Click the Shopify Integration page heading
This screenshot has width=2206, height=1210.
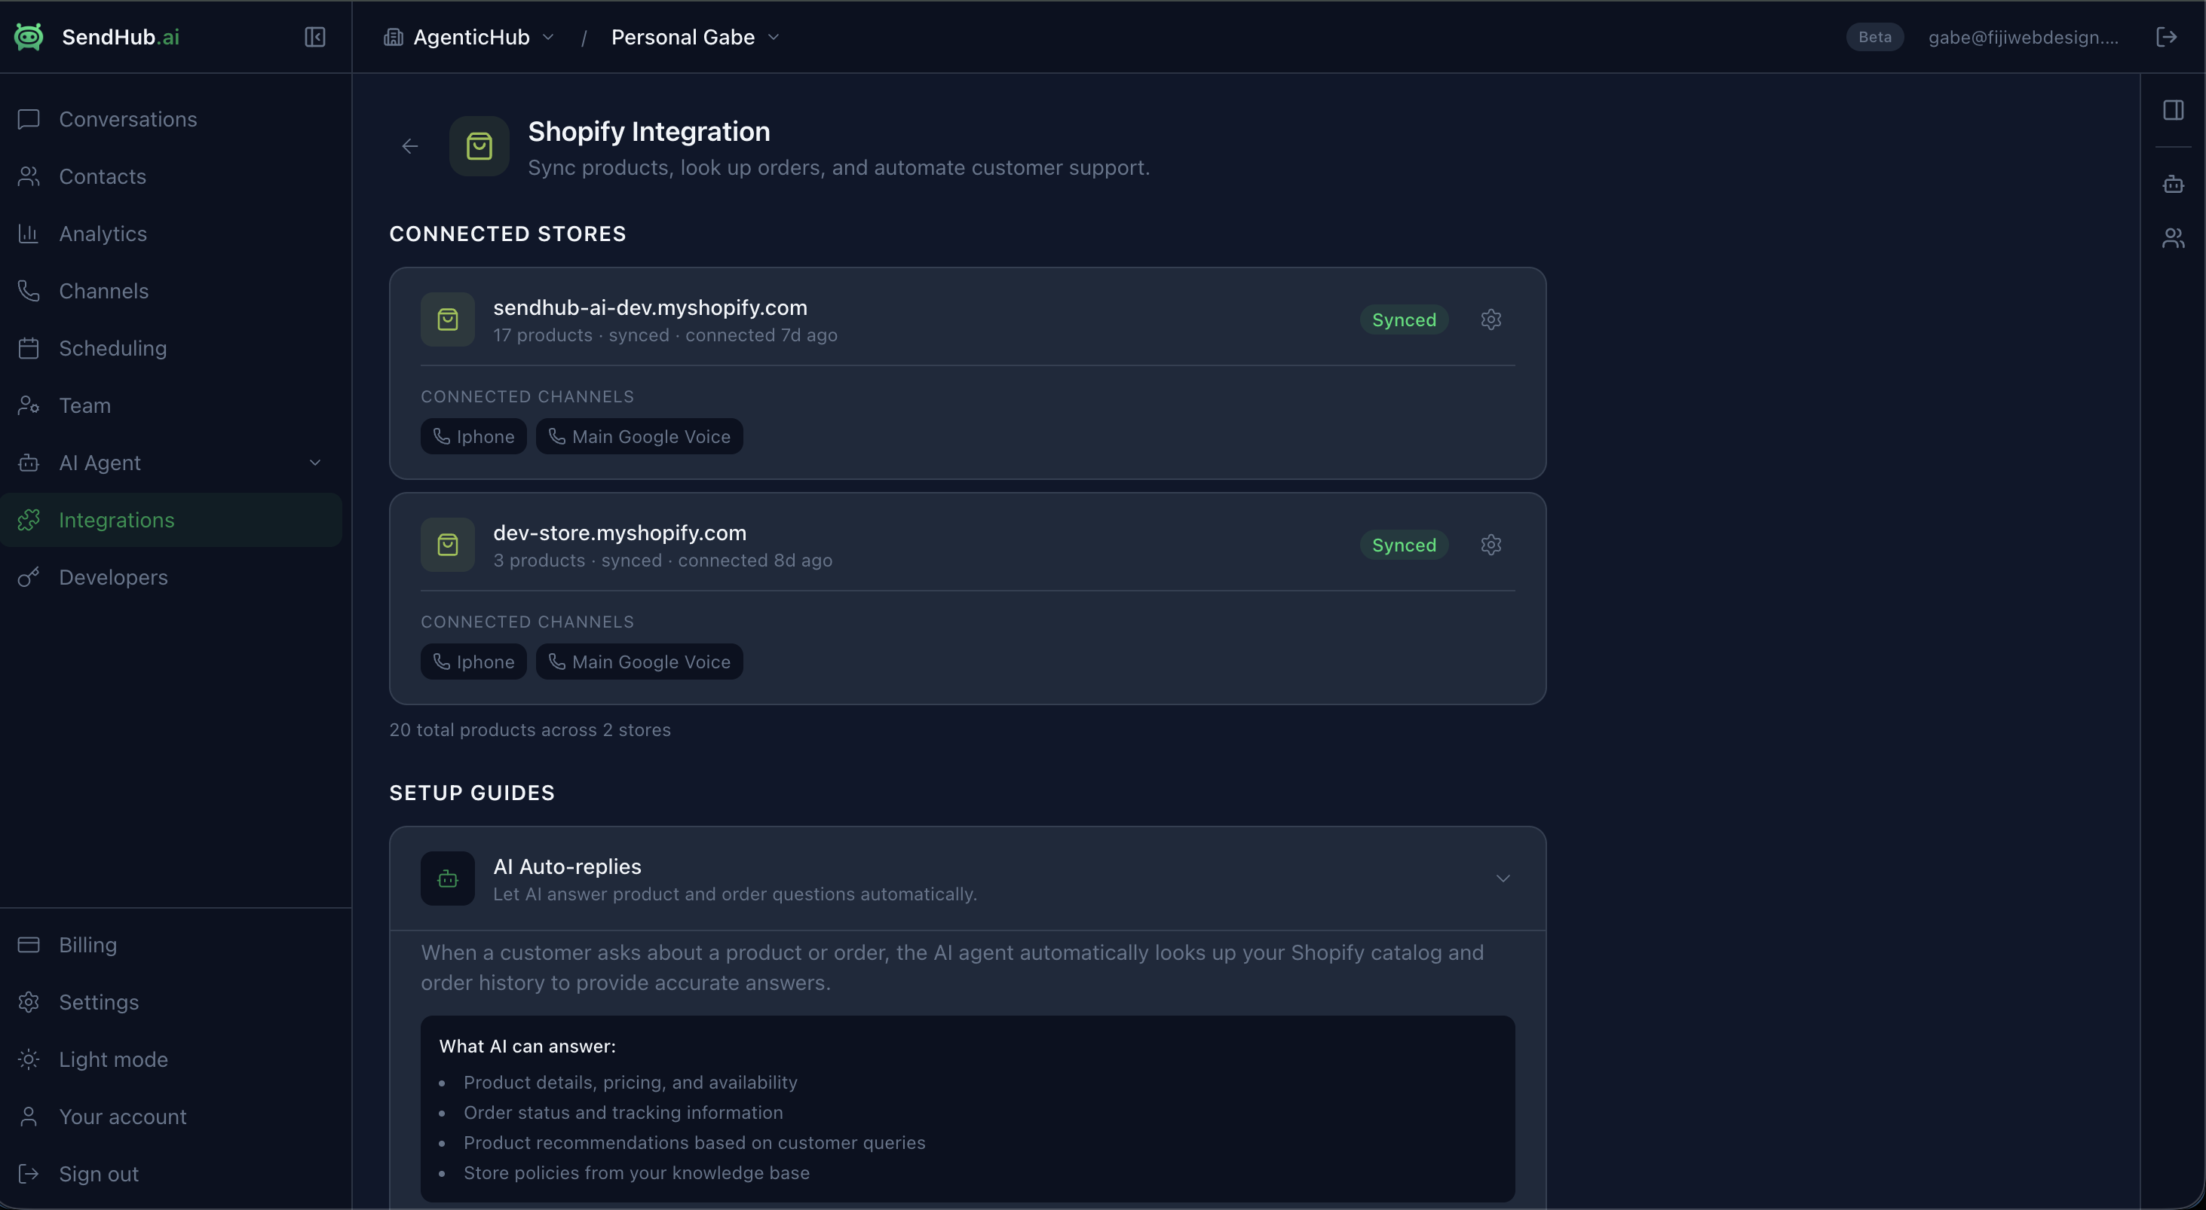(x=649, y=131)
